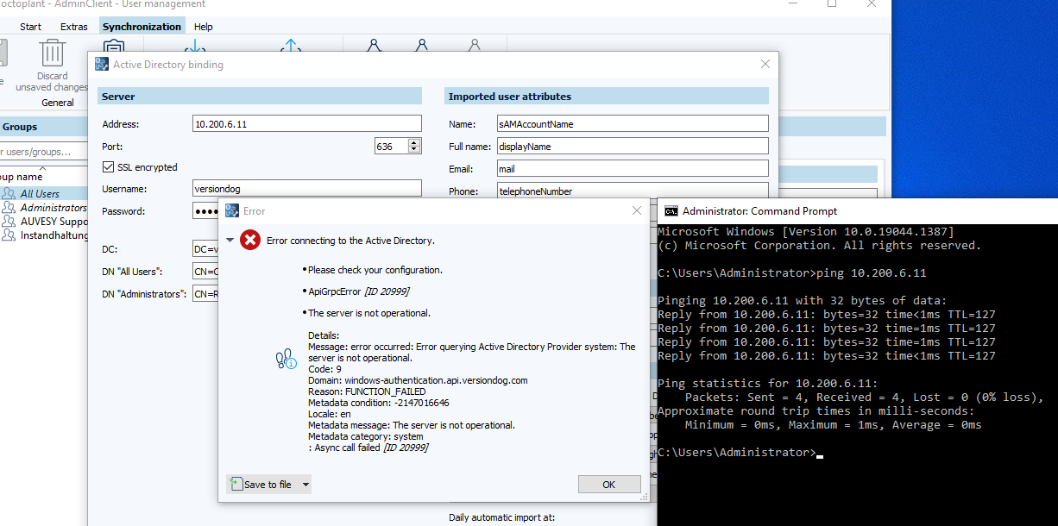Open the Synchronization menu
Viewport: 1058px width, 526px height.
pos(142,26)
